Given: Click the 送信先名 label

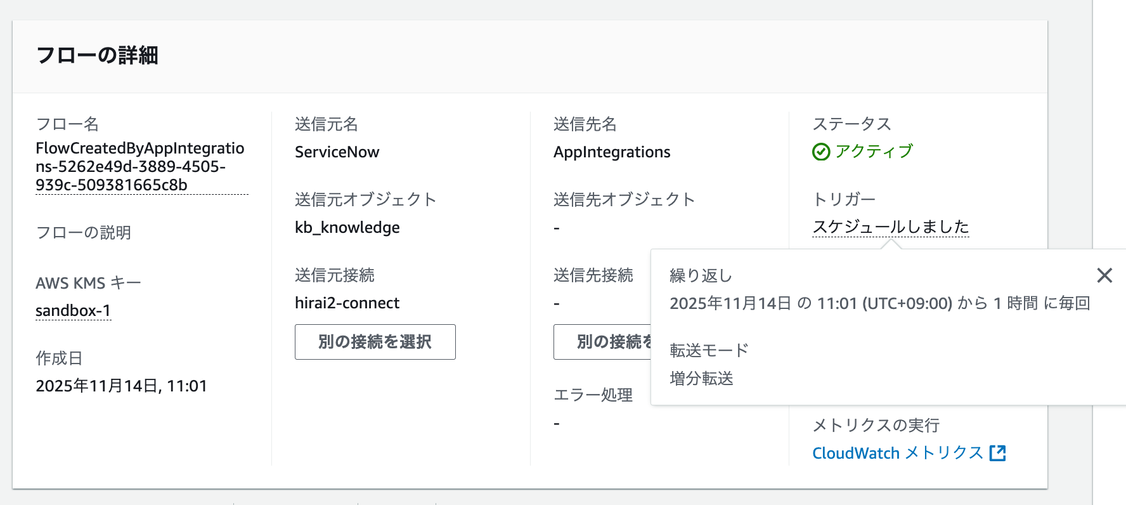Looking at the screenshot, I should pos(585,124).
